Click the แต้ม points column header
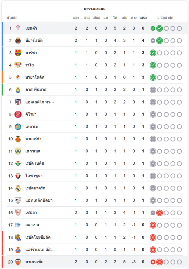The height and width of the screenshot is (269, 189). click(x=143, y=17)
